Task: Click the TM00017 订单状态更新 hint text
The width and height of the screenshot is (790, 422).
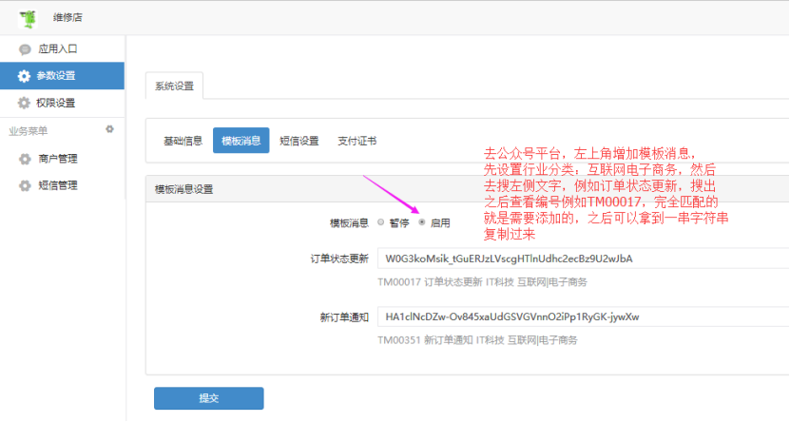Action: pos(482,282)
